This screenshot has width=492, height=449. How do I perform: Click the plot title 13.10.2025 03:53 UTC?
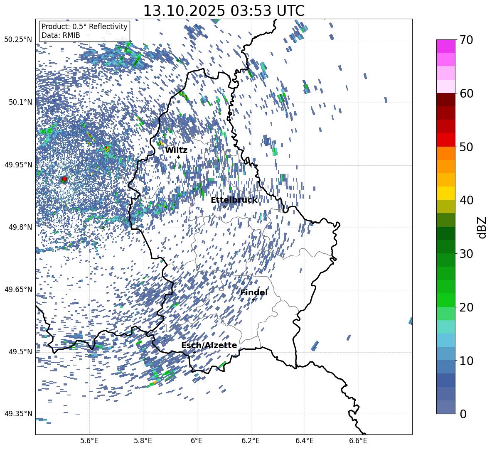224,11
